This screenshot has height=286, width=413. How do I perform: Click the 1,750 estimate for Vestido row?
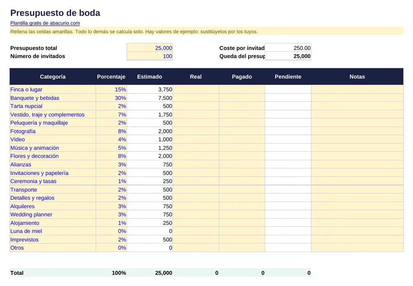pyautogui.click(x=150, y=114)
